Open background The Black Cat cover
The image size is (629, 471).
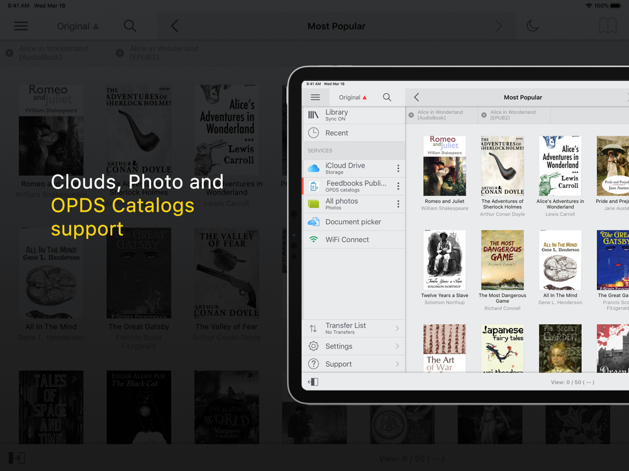(x=139, y=407)
